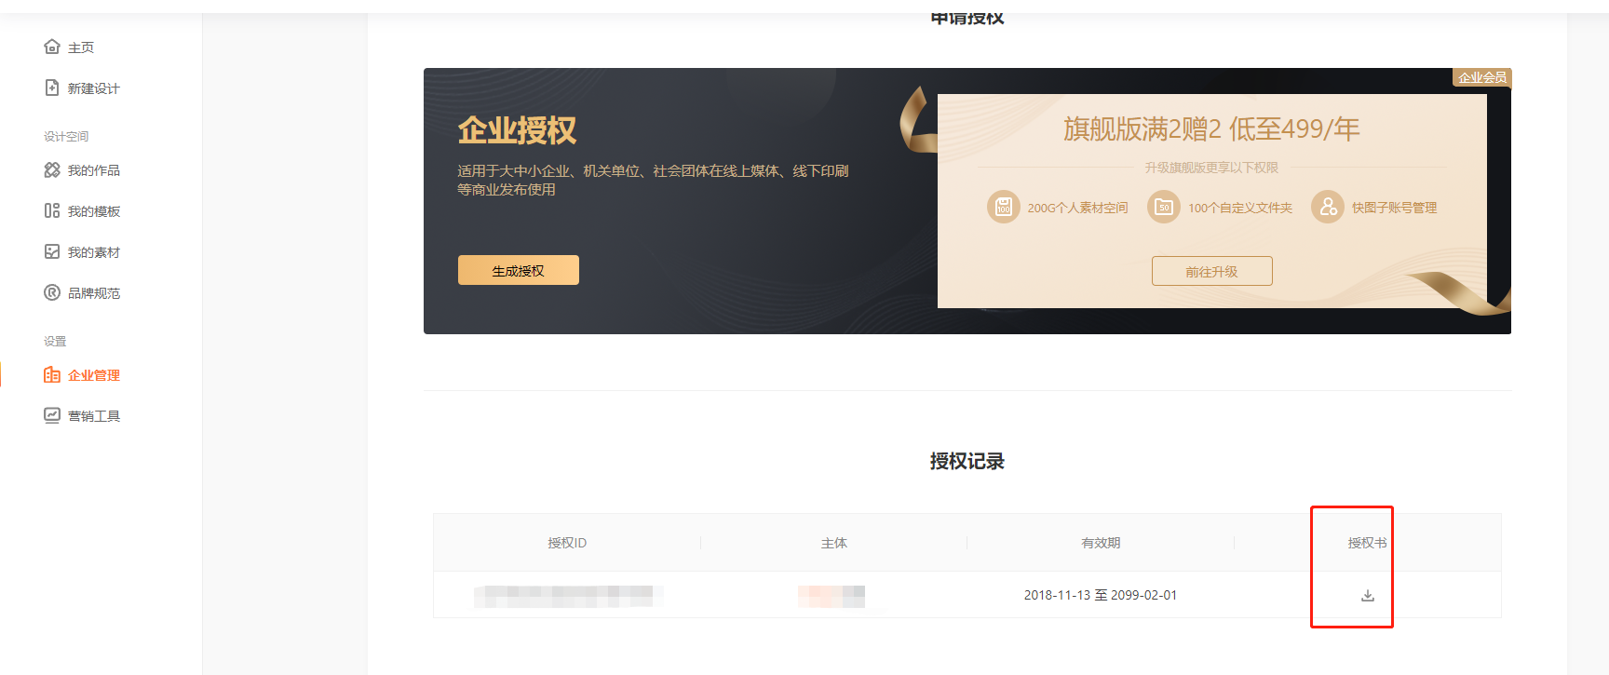Open 我的素材 section
Image resolution: width=1609 pixels, height=675 pixels.
pyautogui.click(x=94, y=252)
